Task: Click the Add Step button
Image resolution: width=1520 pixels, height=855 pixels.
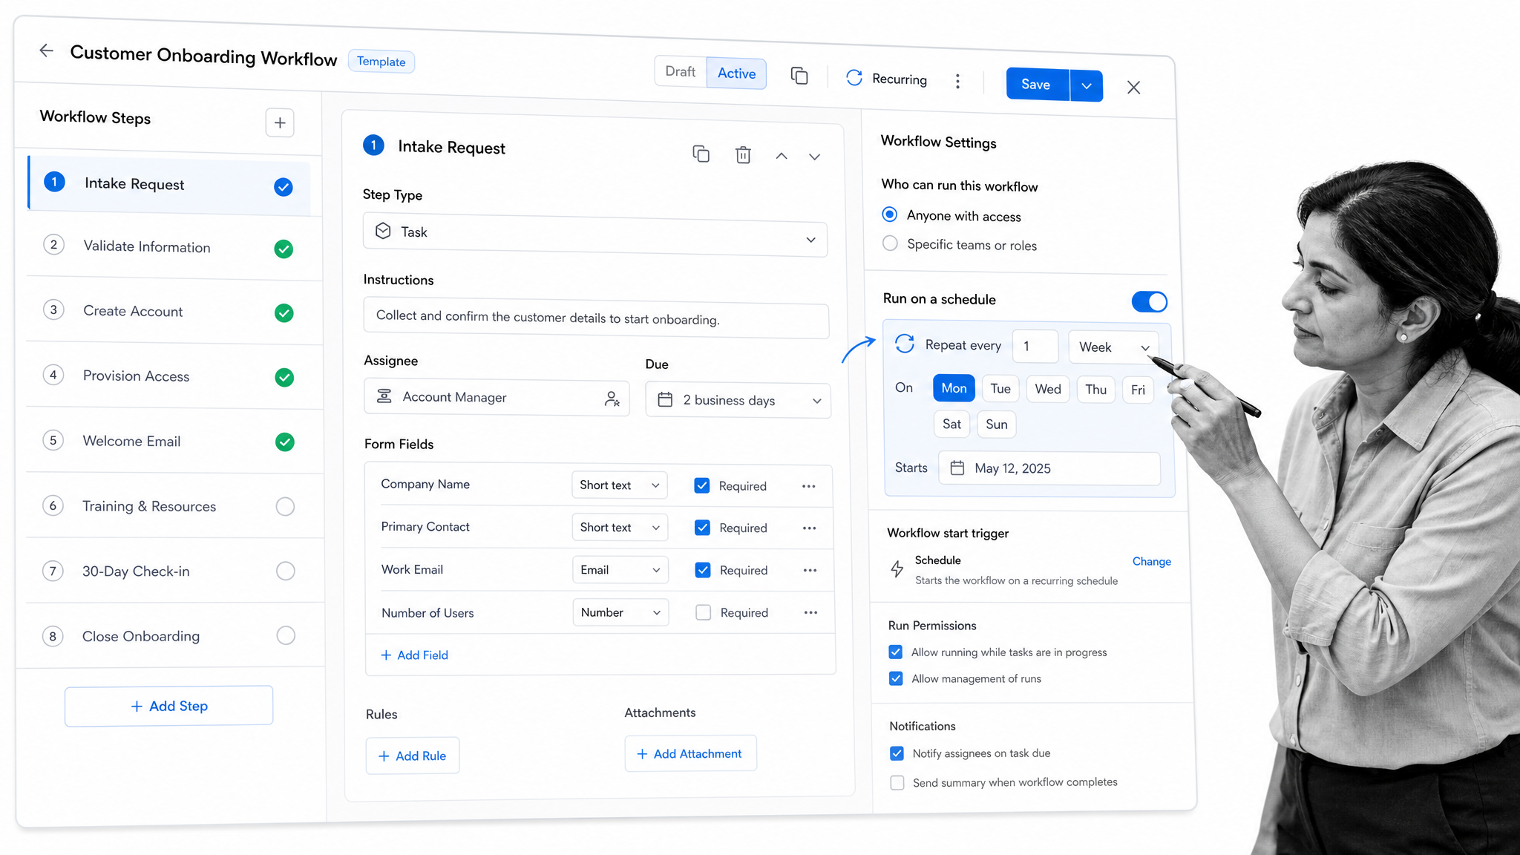Action: coord(169,706)
